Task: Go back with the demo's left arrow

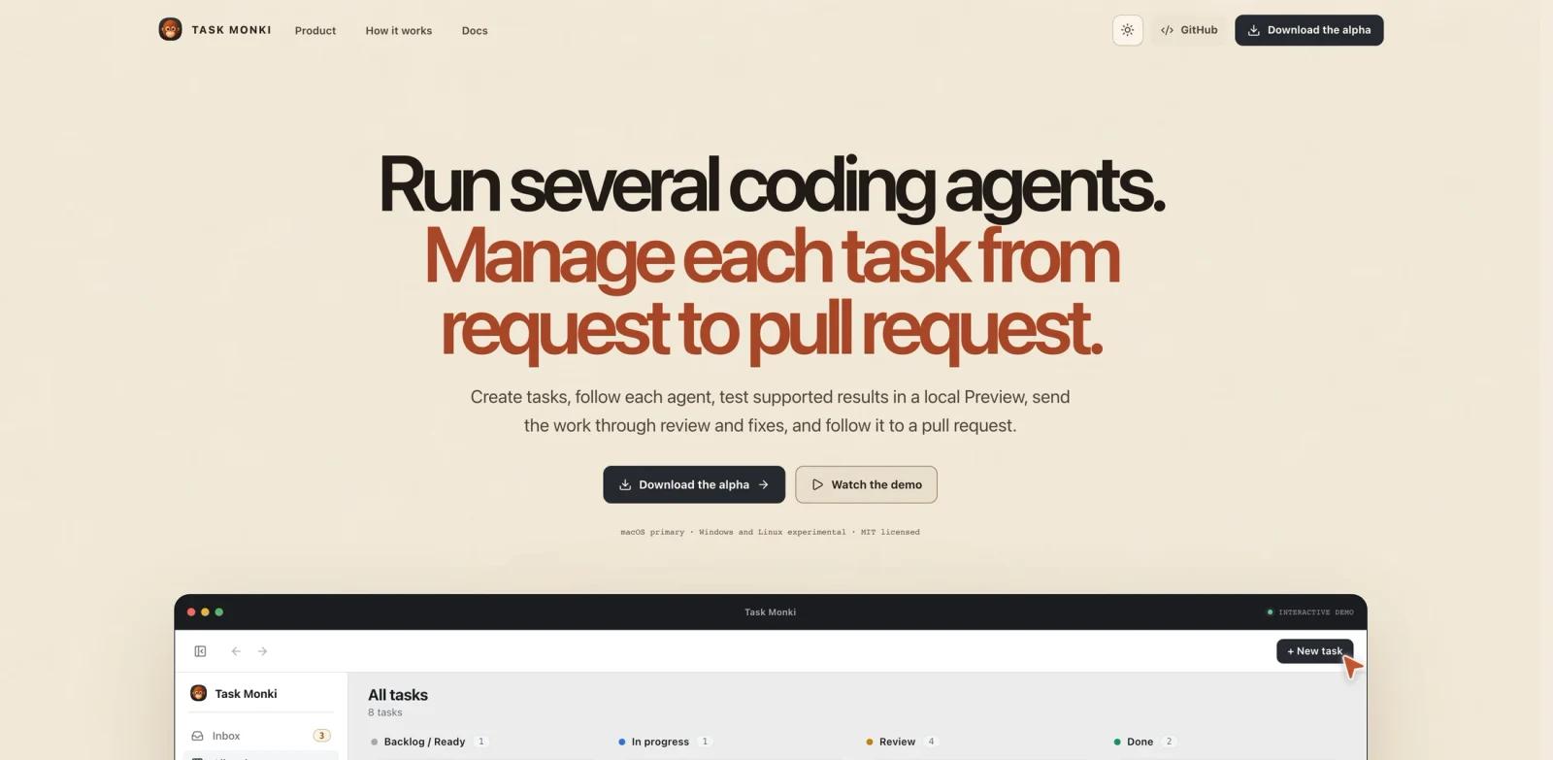Action: tap(236, 651)
